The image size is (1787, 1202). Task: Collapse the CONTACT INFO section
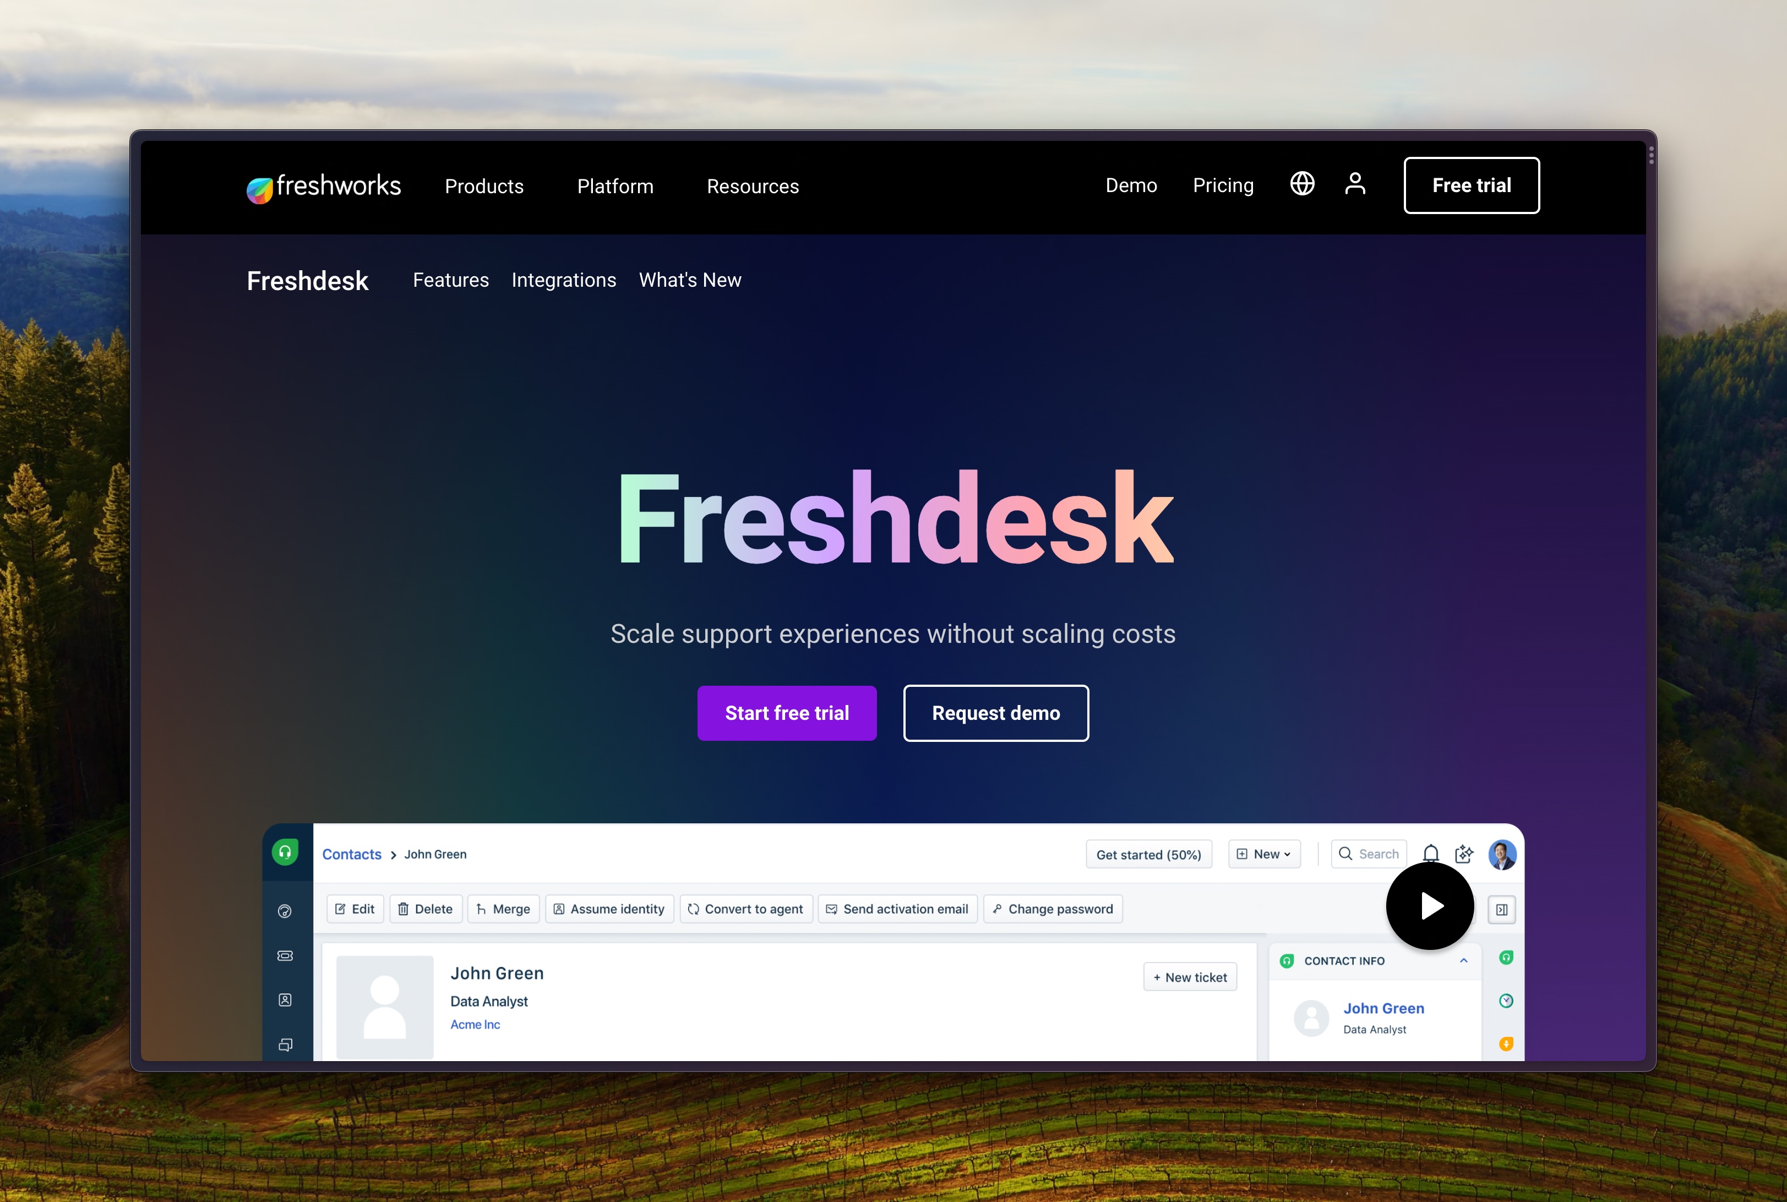1465,960
